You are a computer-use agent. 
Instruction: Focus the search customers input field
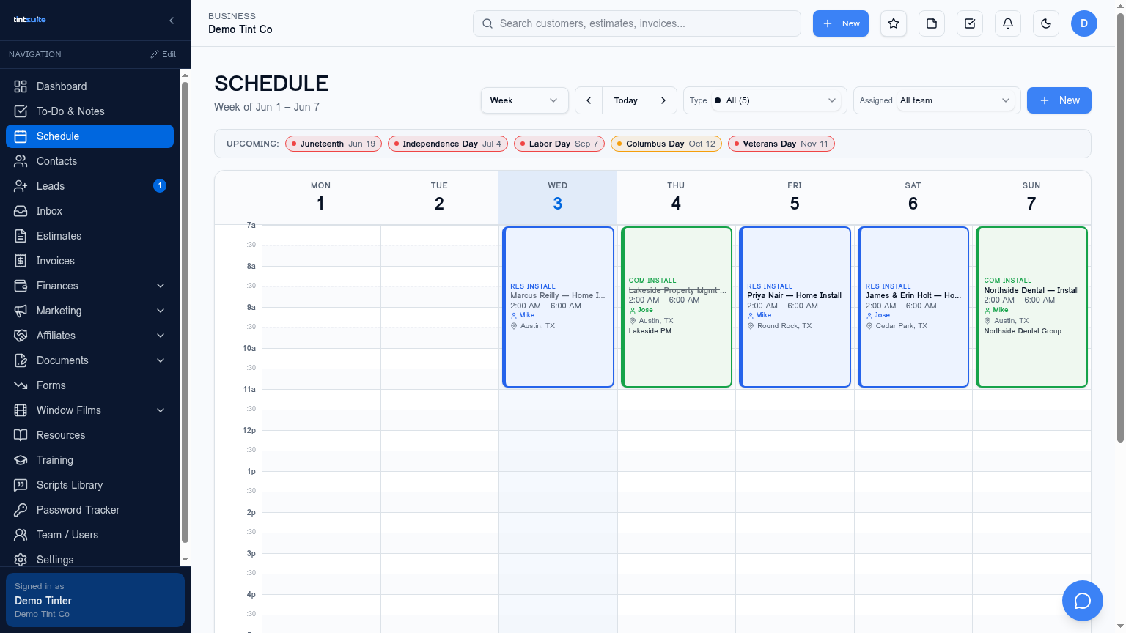pyautogui.click(x=637, y=23)
